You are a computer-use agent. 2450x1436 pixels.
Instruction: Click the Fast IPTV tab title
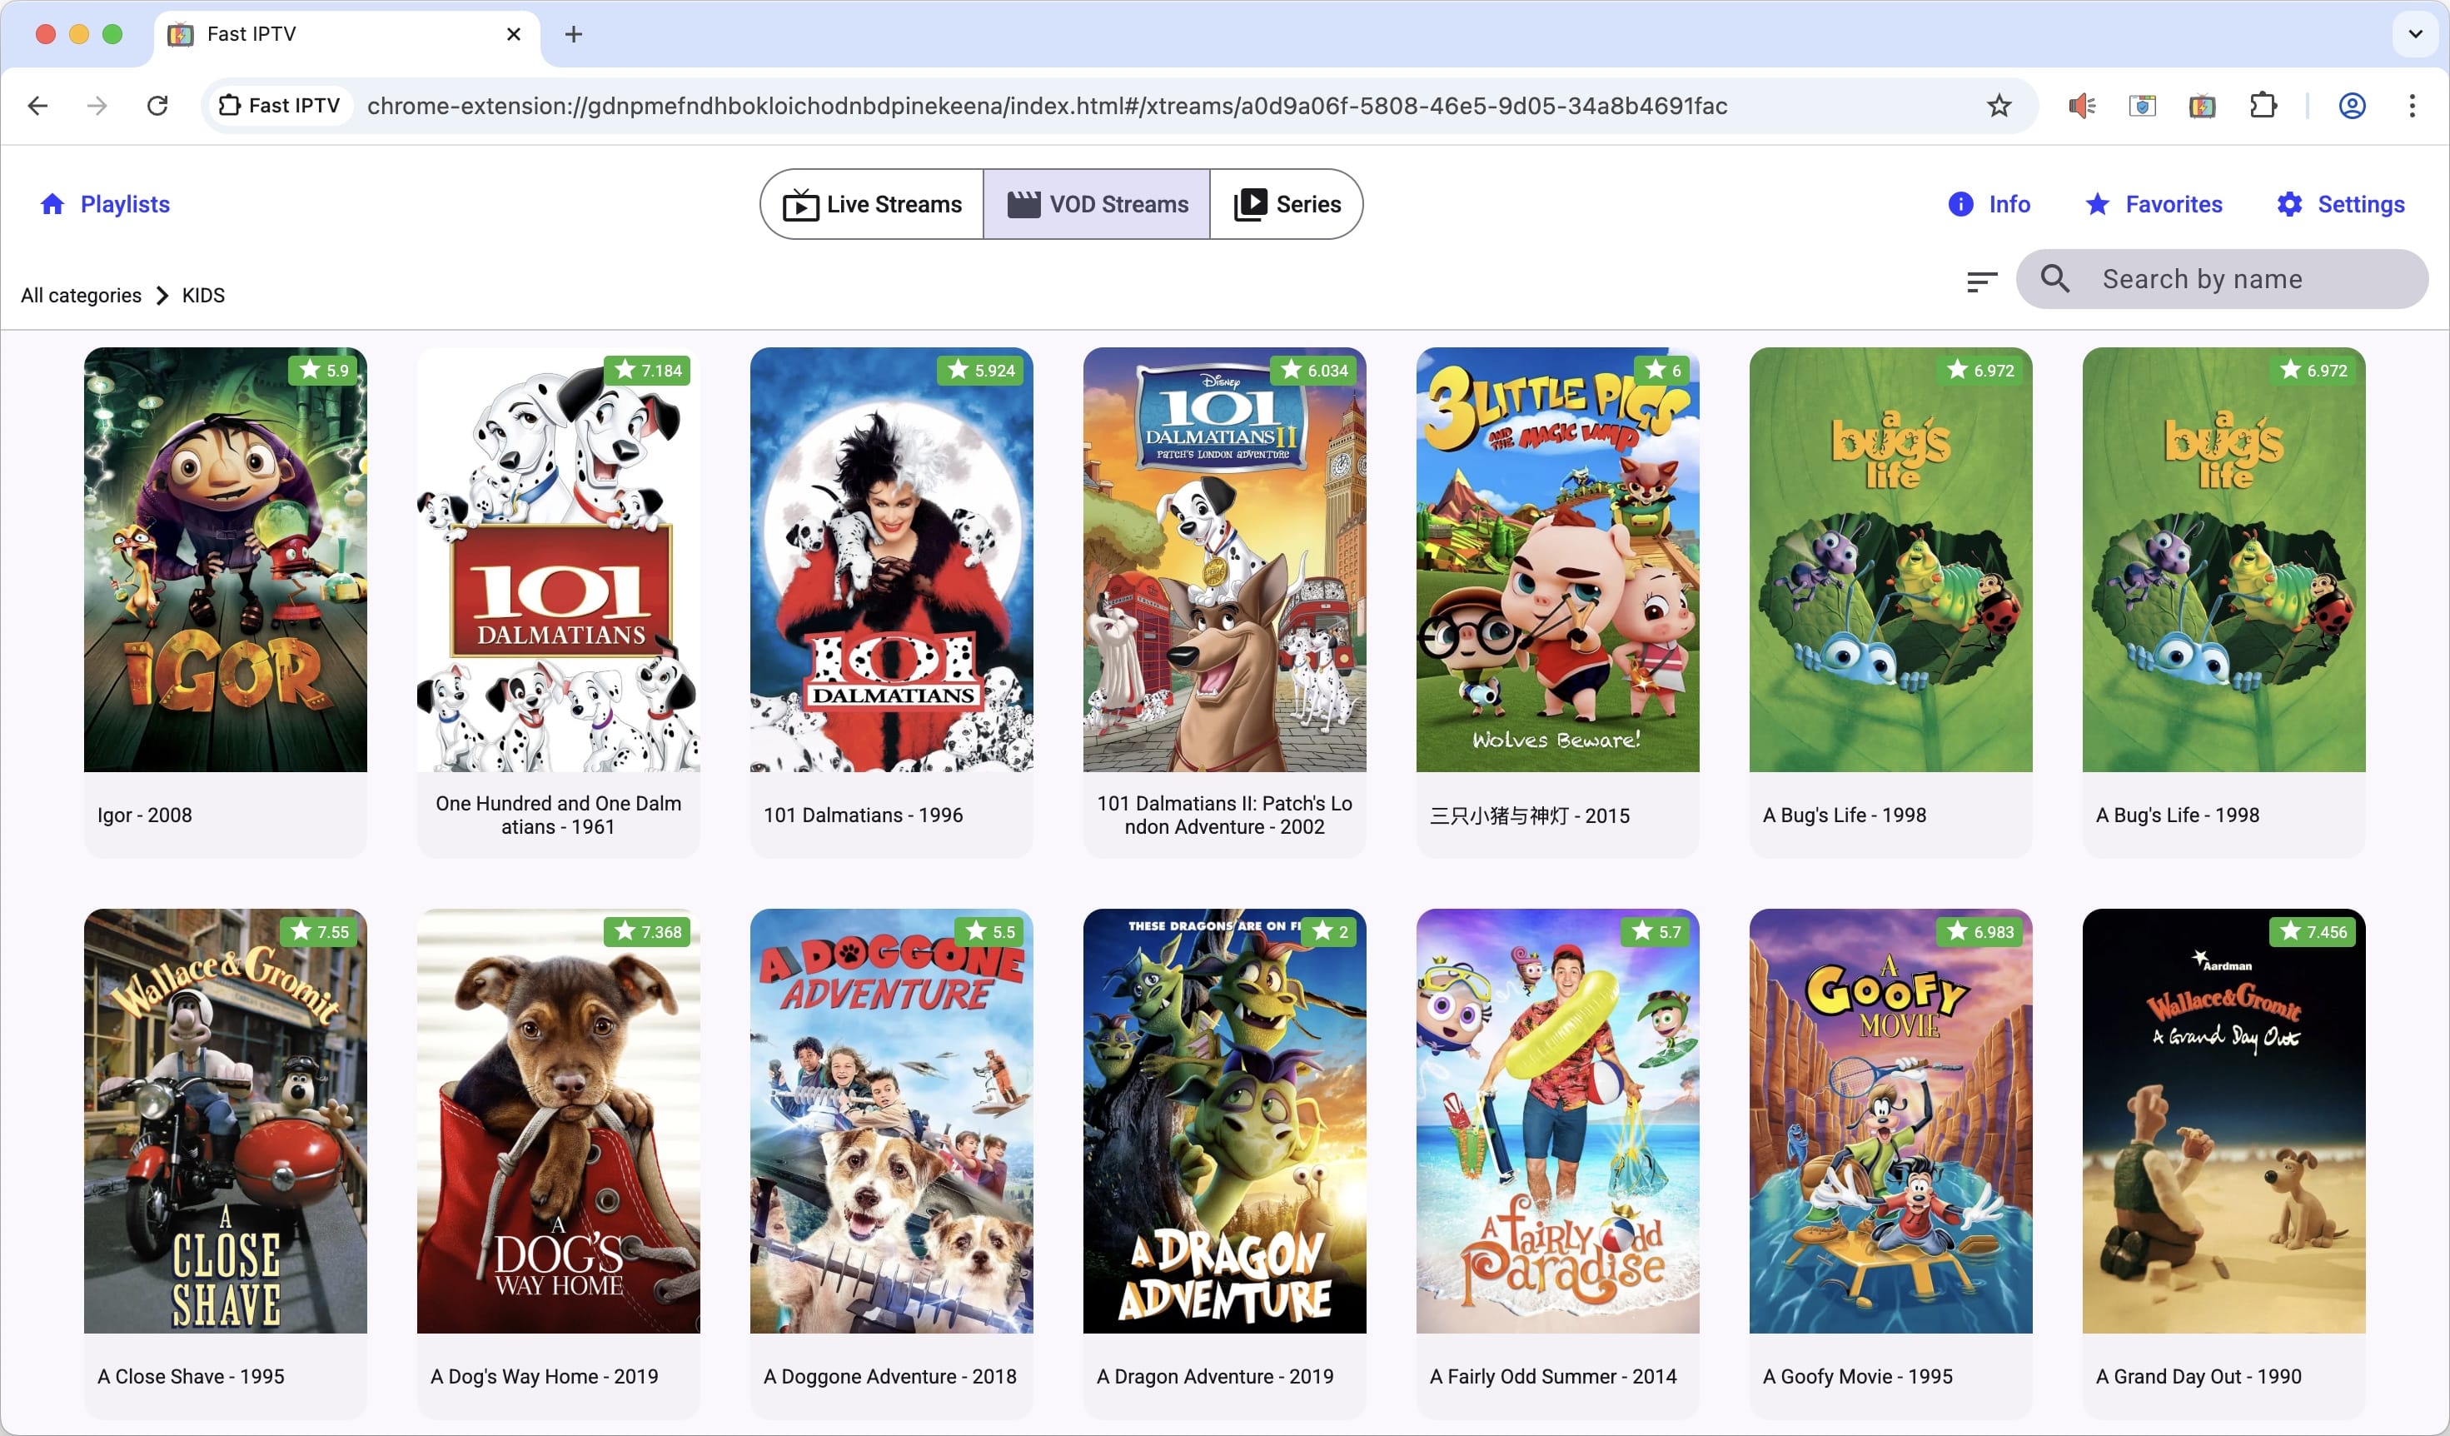pos(251,34)
